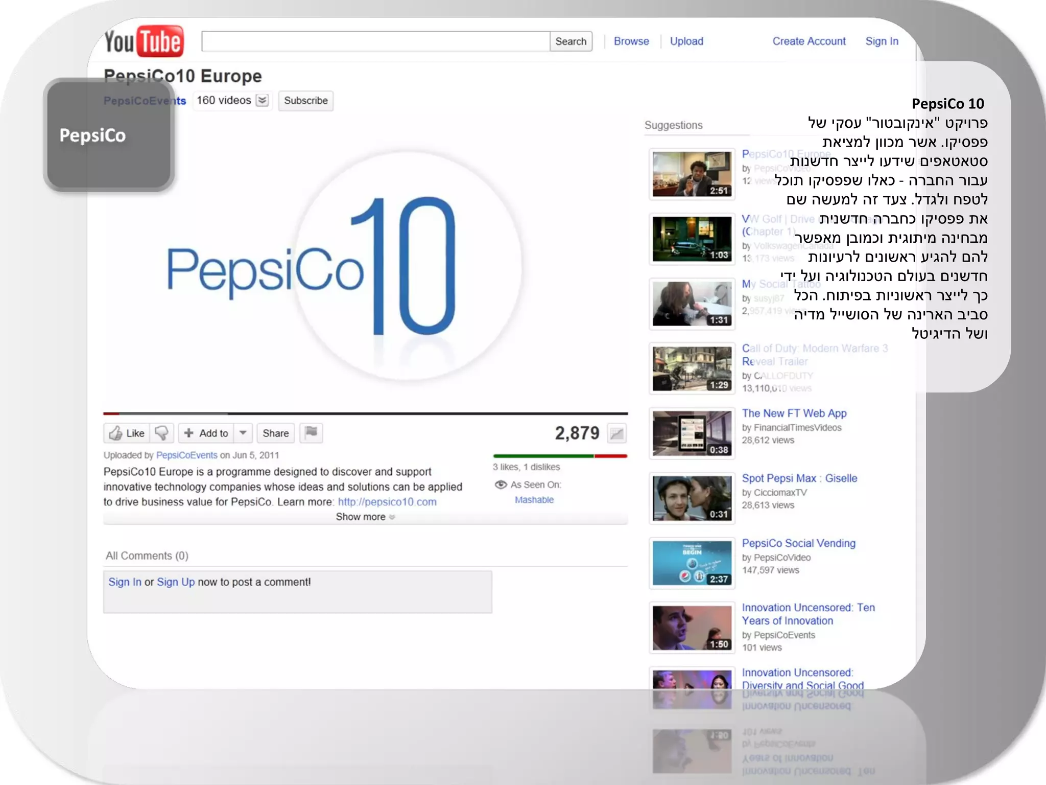The width and height of the screenshot is (1046, 785).
Task: Click 'by PepsiCoVideo' under Social Vending
Action: [x=776, y=558]
